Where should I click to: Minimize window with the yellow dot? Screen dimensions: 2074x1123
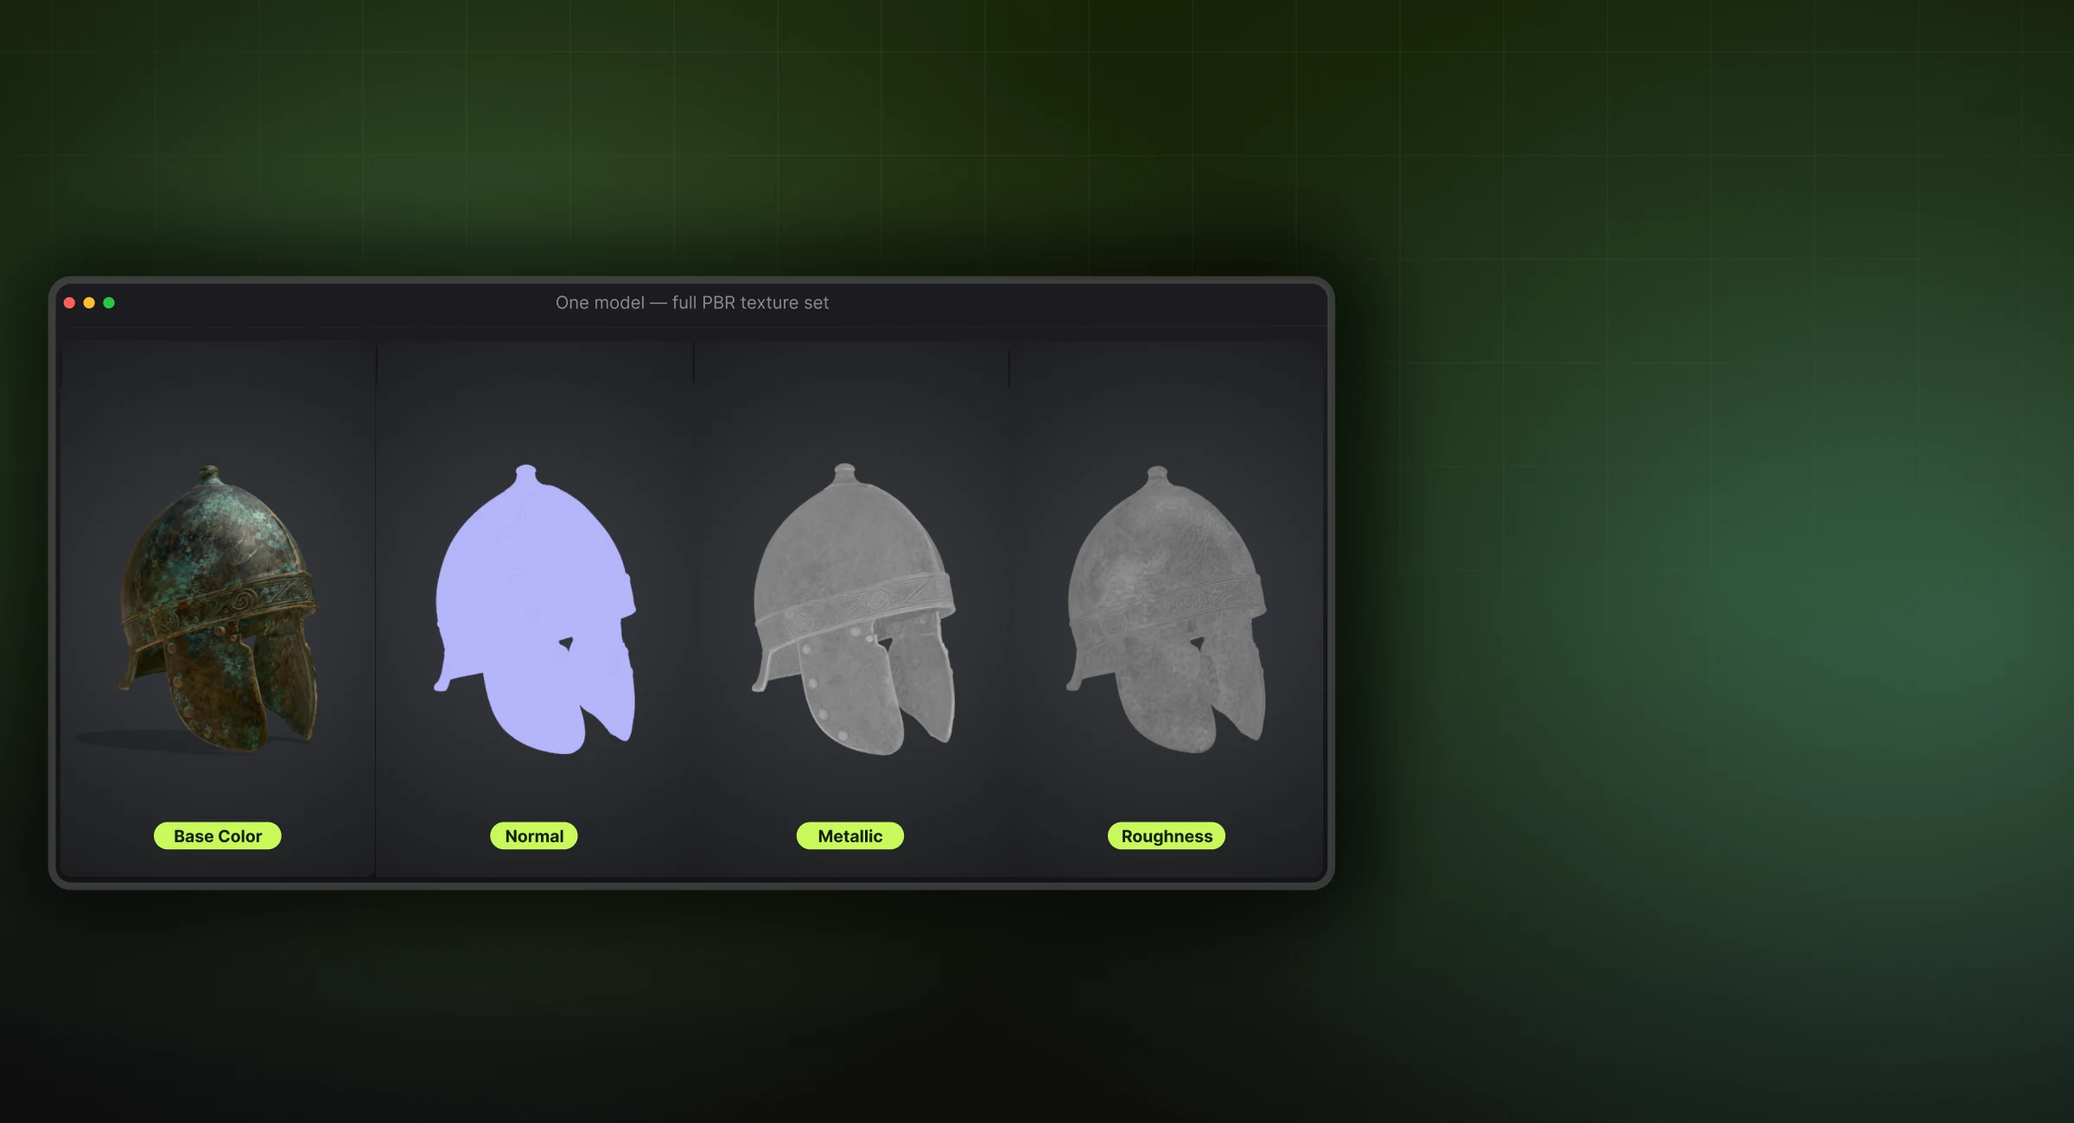coord(89,302)
